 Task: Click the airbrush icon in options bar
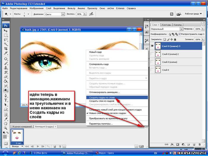coord(91,14)
